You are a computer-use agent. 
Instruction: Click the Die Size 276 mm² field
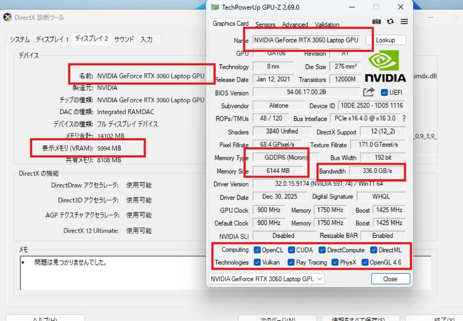pos(345,67)
